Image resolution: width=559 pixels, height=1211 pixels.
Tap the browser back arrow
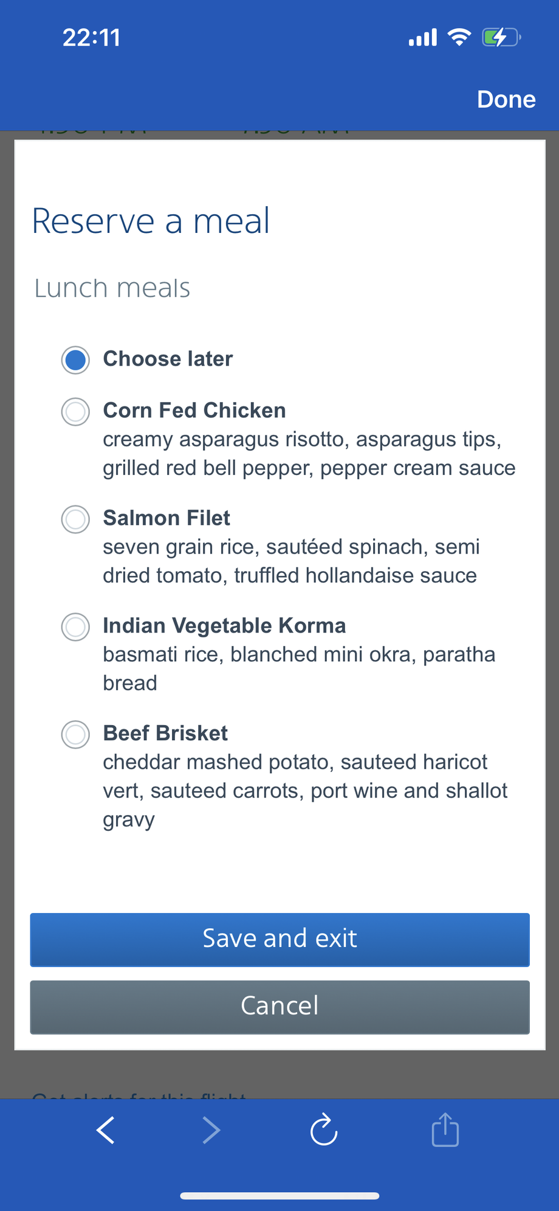click(106, 1131)
